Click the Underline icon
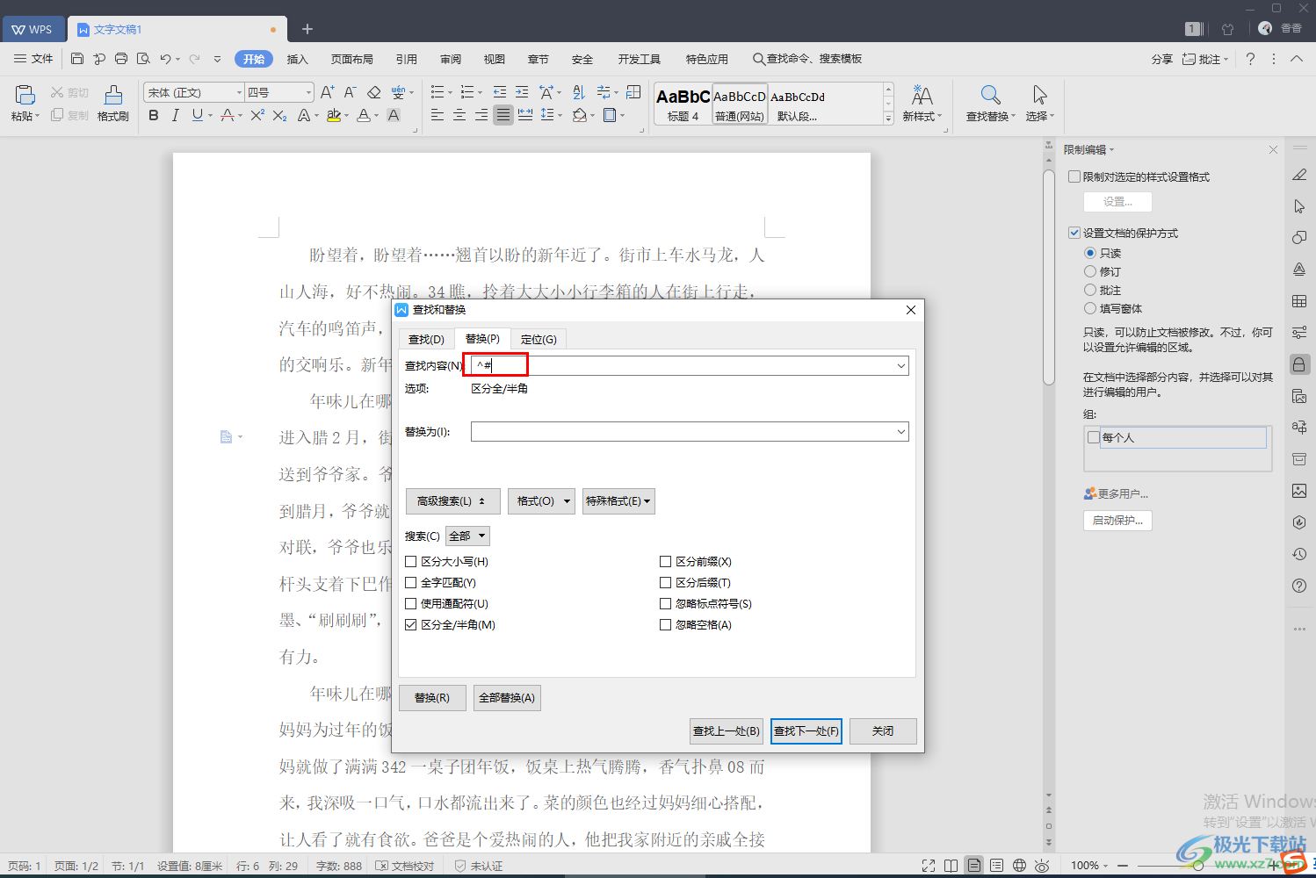 point(197,115)
